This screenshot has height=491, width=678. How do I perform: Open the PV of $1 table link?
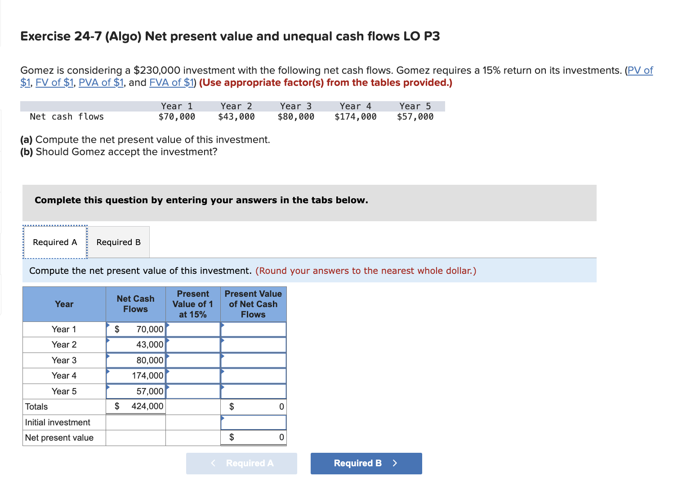[642, 70]
